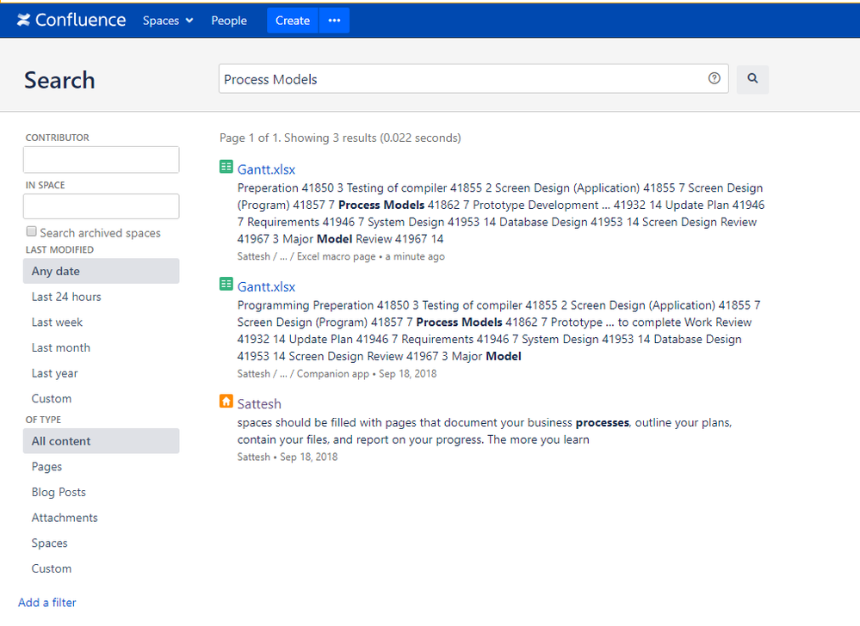Go to the People menu item
Image resolution: width=860 pixels, height=626 pixels.
229,21
